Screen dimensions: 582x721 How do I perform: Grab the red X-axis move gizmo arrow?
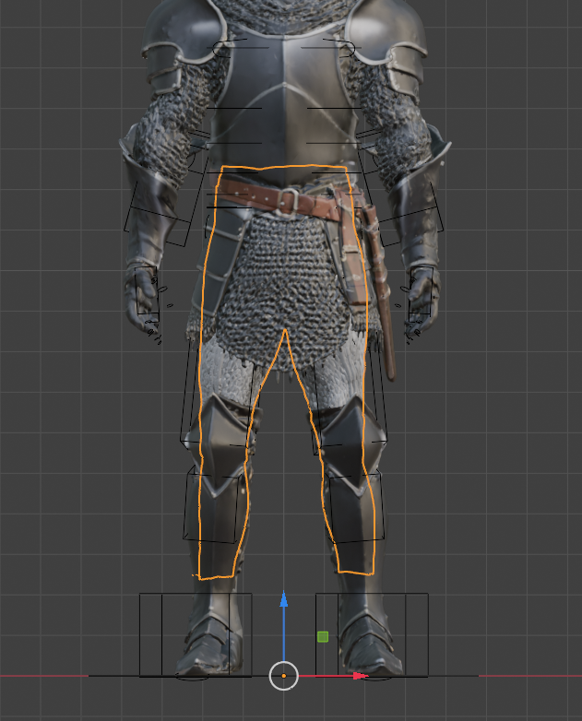click(x=360, y=676)
